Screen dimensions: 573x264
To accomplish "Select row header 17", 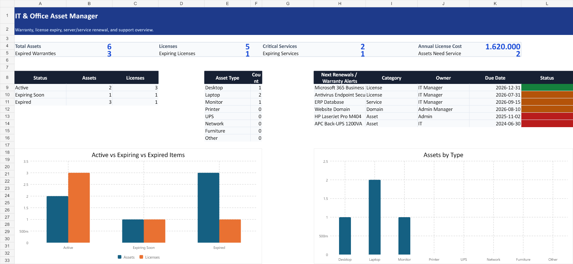I will coord(7,145).
